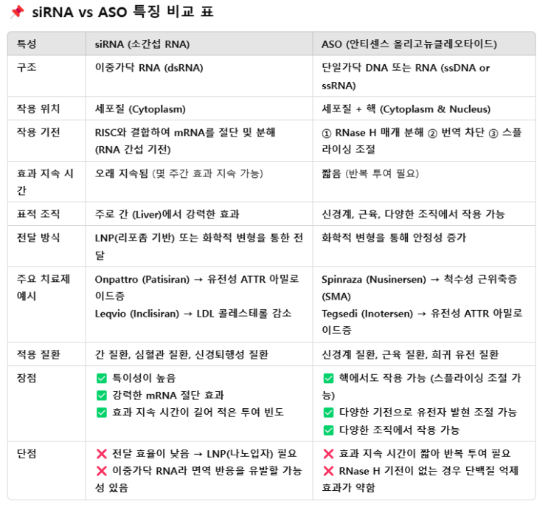Select the '특성' column header
The width and height of the screenshot is (548, 513).
pyautogui.click(x=27, y=44)
